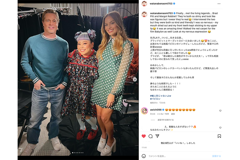Reply to awich098 comment via 返信
This screenshot has height=160, width=240.
(x=173, y=114)
